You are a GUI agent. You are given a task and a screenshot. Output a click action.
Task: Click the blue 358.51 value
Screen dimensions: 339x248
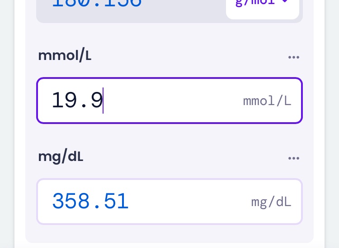90,201
